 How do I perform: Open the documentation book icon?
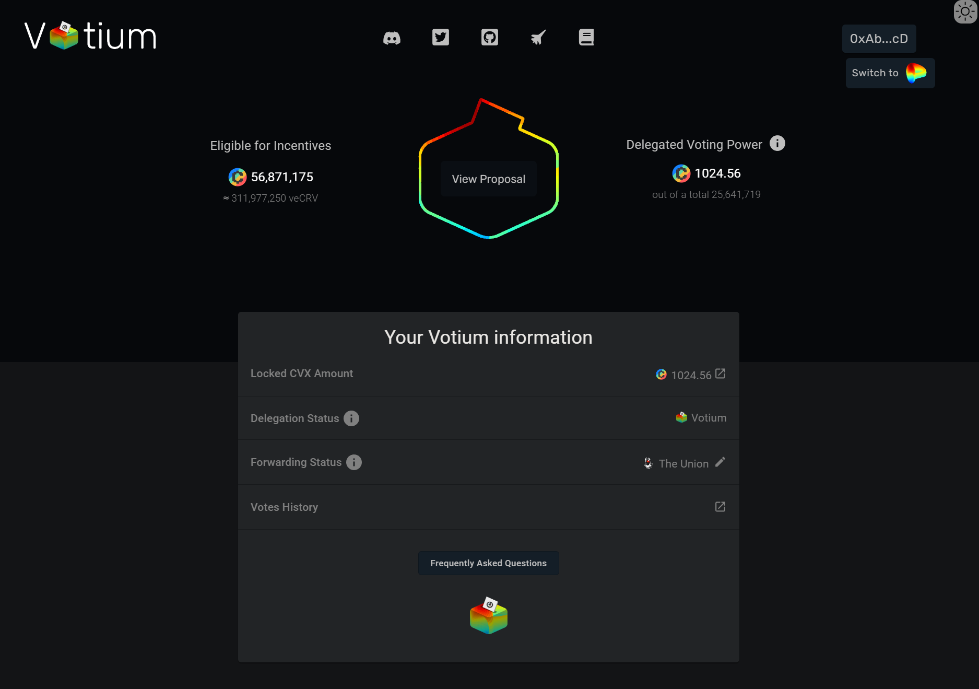[586, 37]
